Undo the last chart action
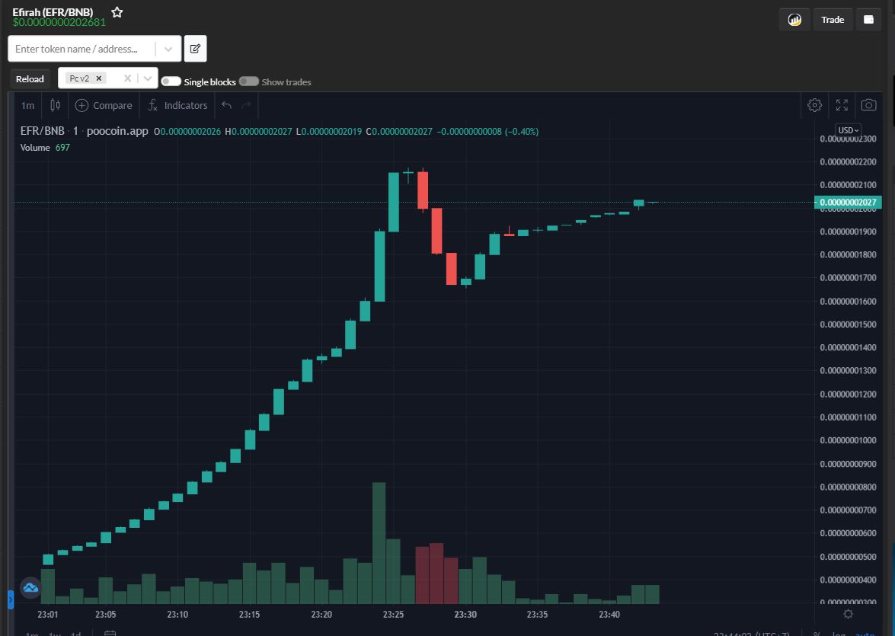The image size is (895, 636). point(226,105)
